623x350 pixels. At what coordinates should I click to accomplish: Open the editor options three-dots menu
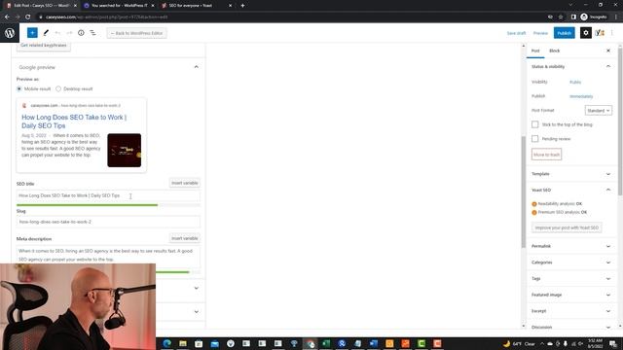coord(612,33)
